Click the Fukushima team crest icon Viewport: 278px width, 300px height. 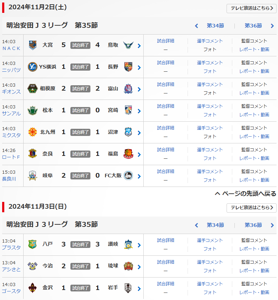(128, 154)
